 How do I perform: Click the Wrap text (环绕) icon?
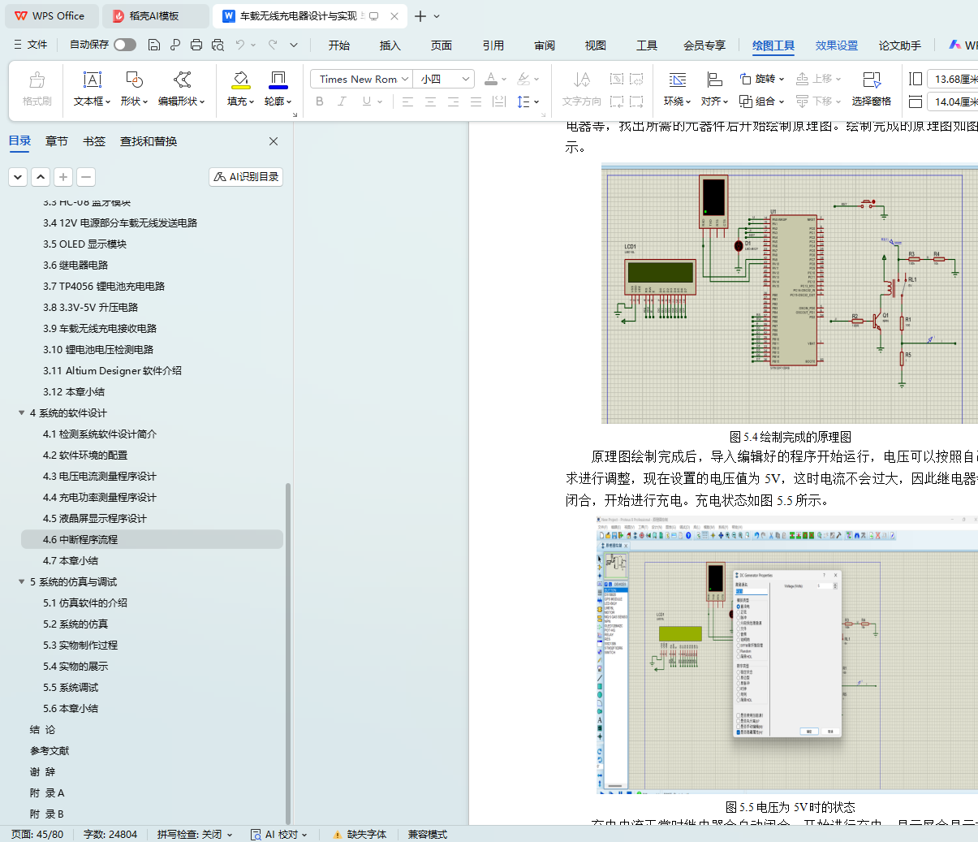pos(677,80)
